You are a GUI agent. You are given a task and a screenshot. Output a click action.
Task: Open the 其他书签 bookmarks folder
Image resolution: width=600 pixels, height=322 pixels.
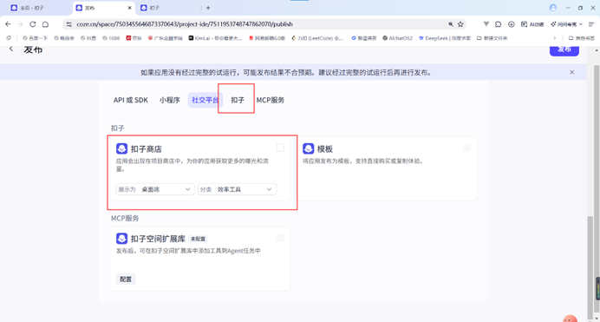pyautogui.click(x=582, y=38)
